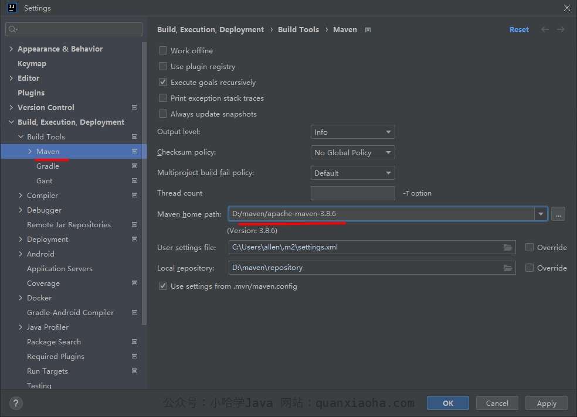
Task: Click the Cancel button
Action: pyautogui.click(x=497, y=403)
